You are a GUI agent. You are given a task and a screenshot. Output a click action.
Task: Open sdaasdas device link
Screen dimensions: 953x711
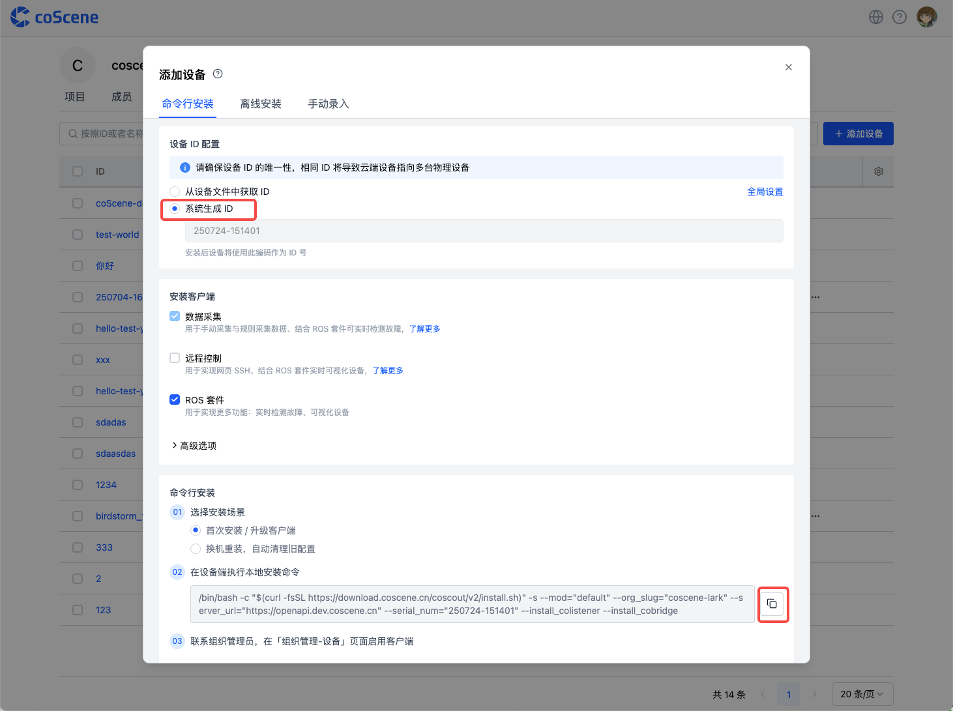[116, 454]
